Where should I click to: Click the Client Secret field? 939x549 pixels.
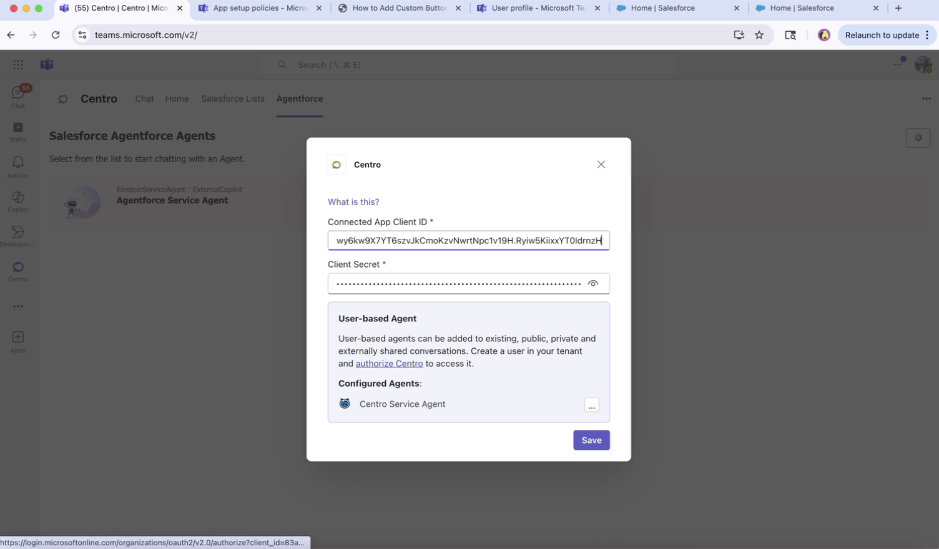point(468,284)
